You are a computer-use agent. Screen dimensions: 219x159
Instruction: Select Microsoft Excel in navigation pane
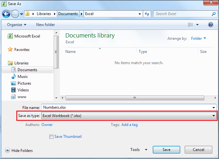(27, 36)
